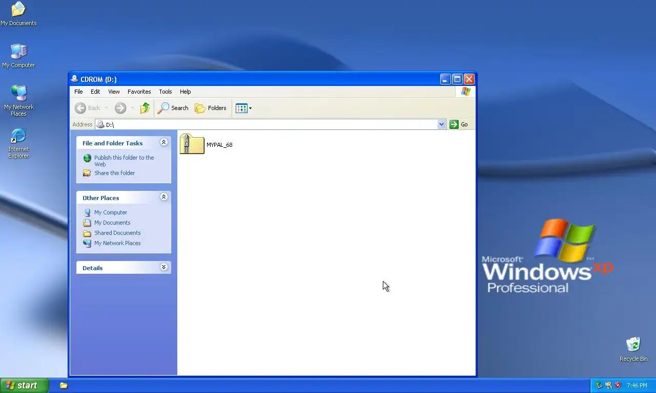This screenshot has height=393, width=656.
Task: Select My Computer desktop icon
Action: coord(18,55)
